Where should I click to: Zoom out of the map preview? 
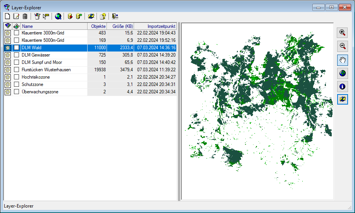pos(342,46)
